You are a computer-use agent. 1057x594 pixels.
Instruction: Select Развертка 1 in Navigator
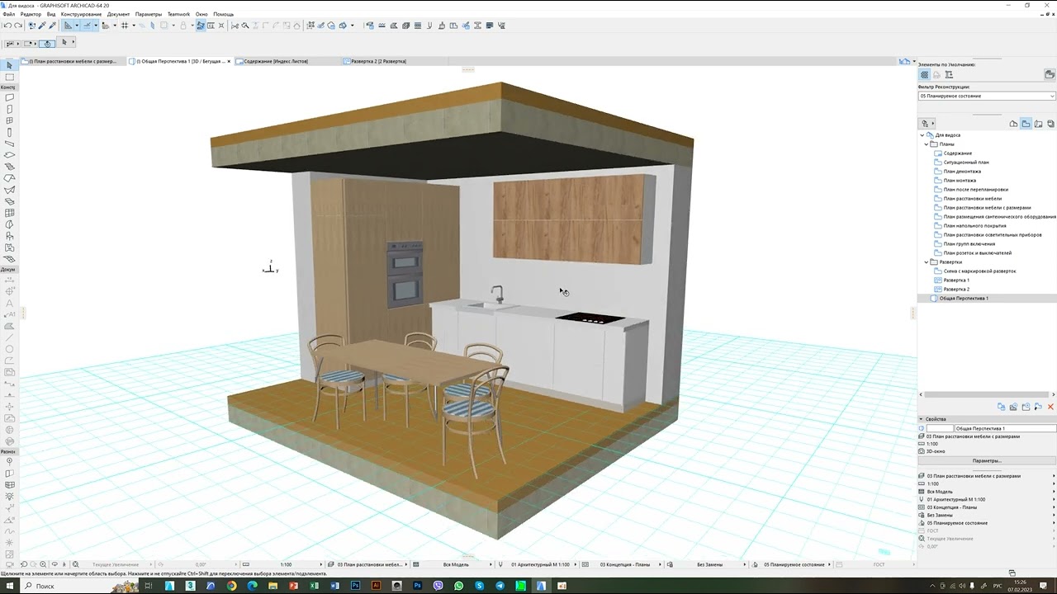point(956,280)
